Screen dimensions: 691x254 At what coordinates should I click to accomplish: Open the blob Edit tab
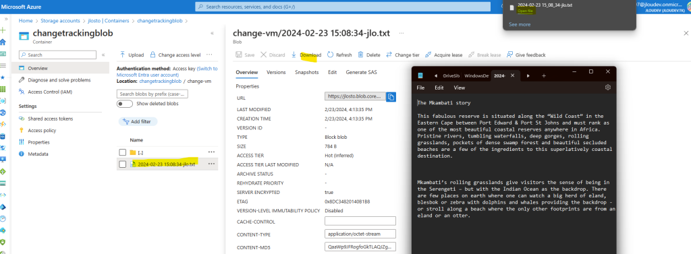point(332,72)
